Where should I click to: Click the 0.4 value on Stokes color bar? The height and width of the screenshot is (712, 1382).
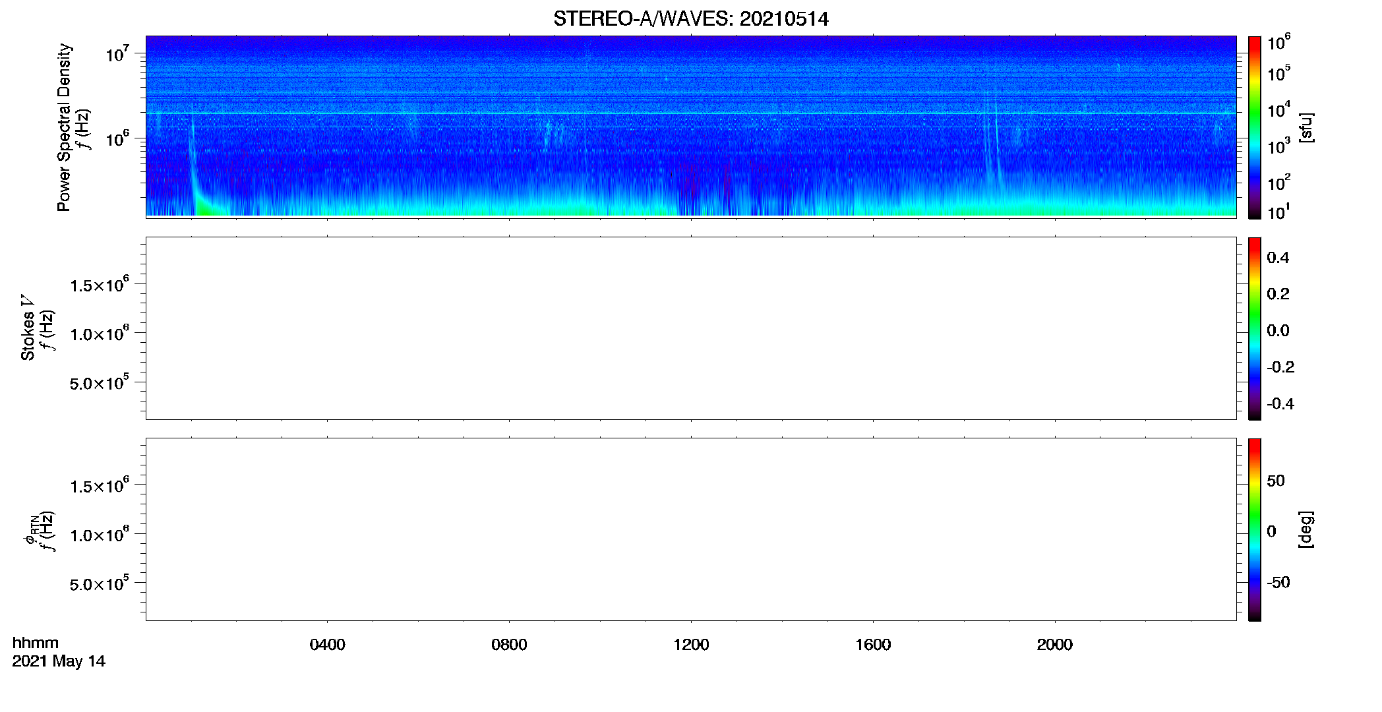(x=1278, y=258)
